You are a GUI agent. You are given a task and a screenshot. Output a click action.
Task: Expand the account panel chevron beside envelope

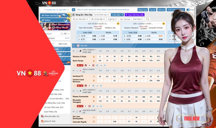click(x=69, y=34)
